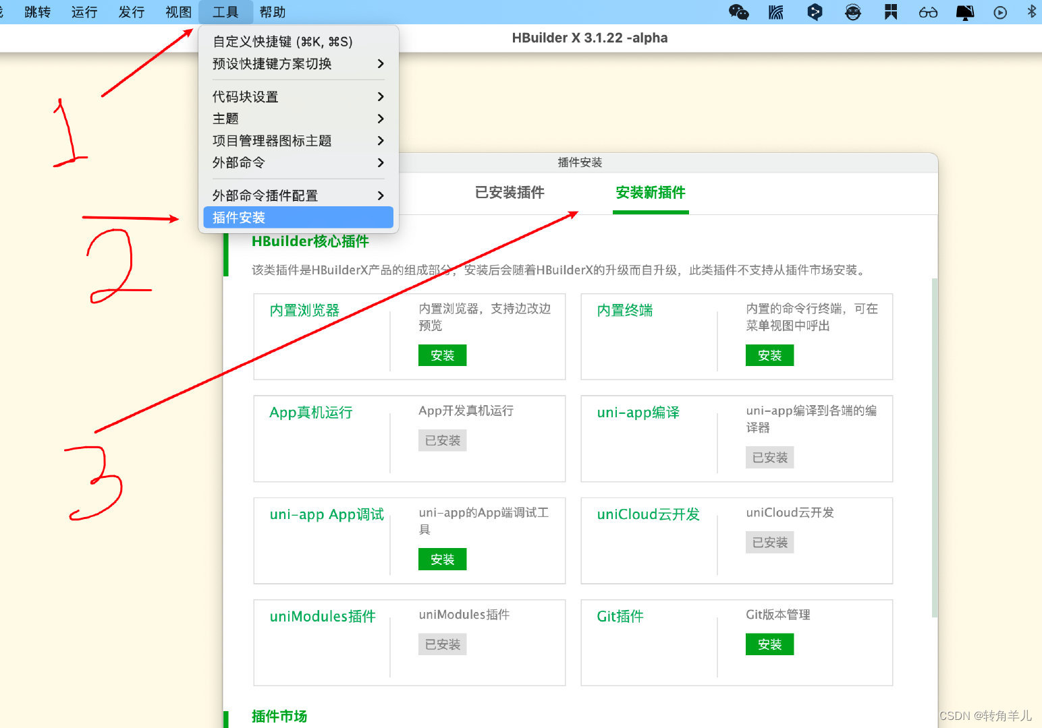Click 已安装 button for uniCloud云开发
Viewport: 1042px width, 728px height.
[x=770, y=543]
